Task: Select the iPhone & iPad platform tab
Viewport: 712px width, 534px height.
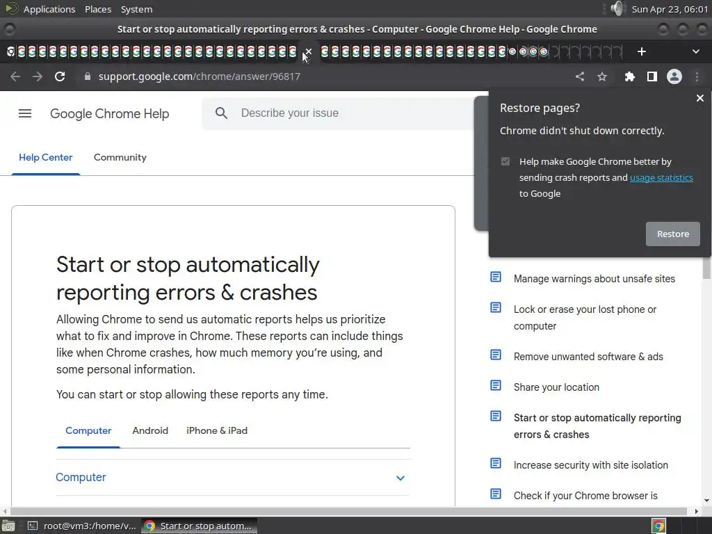Action: pyautogui.click(x=217, y=430)
